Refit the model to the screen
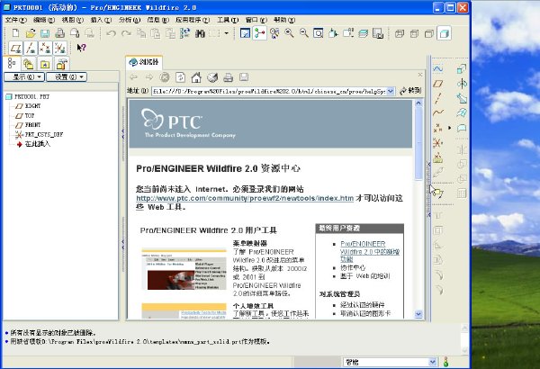The width and height of the screenshot is (540, 369). 319,33
